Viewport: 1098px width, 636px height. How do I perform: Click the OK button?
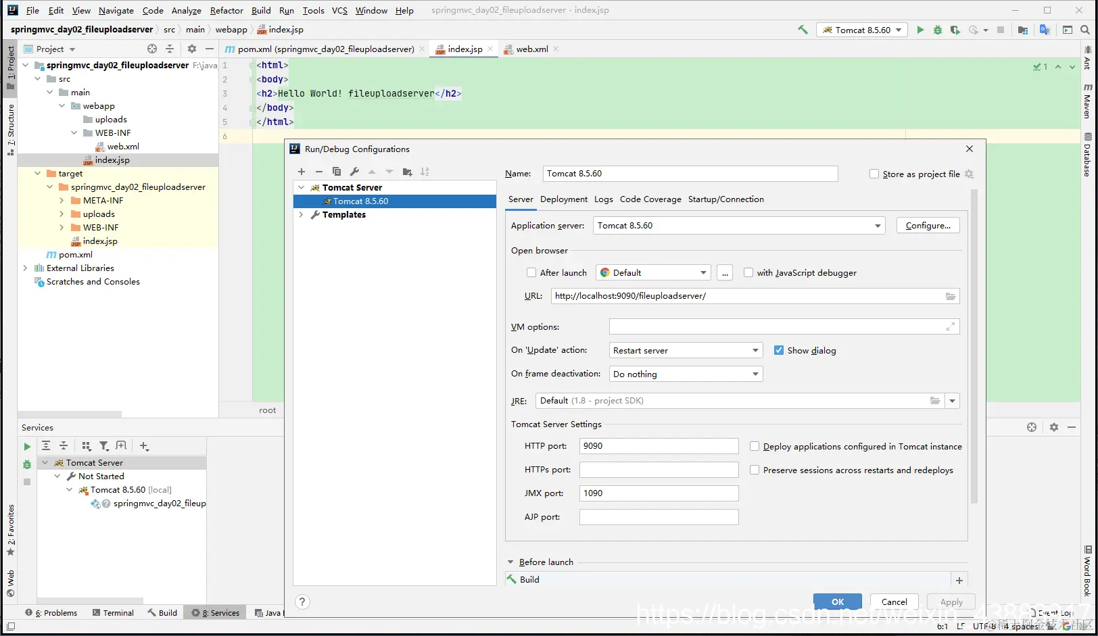coord(838,602)
